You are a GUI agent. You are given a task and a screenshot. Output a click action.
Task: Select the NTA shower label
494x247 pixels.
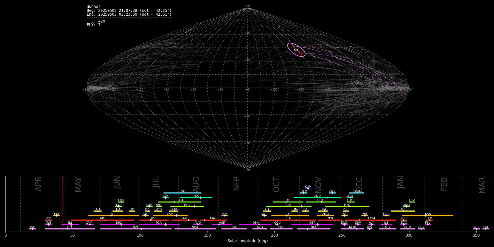[313, 227]
